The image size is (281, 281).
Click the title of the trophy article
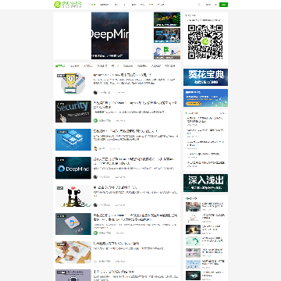pyautogui.click(x=123, y=75)
